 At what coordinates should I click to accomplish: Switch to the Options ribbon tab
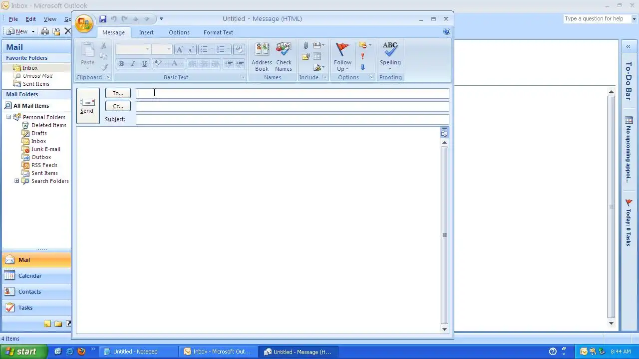coord(179,32)
